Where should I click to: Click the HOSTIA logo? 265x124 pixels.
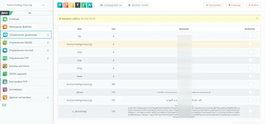(x=75, y=5)
